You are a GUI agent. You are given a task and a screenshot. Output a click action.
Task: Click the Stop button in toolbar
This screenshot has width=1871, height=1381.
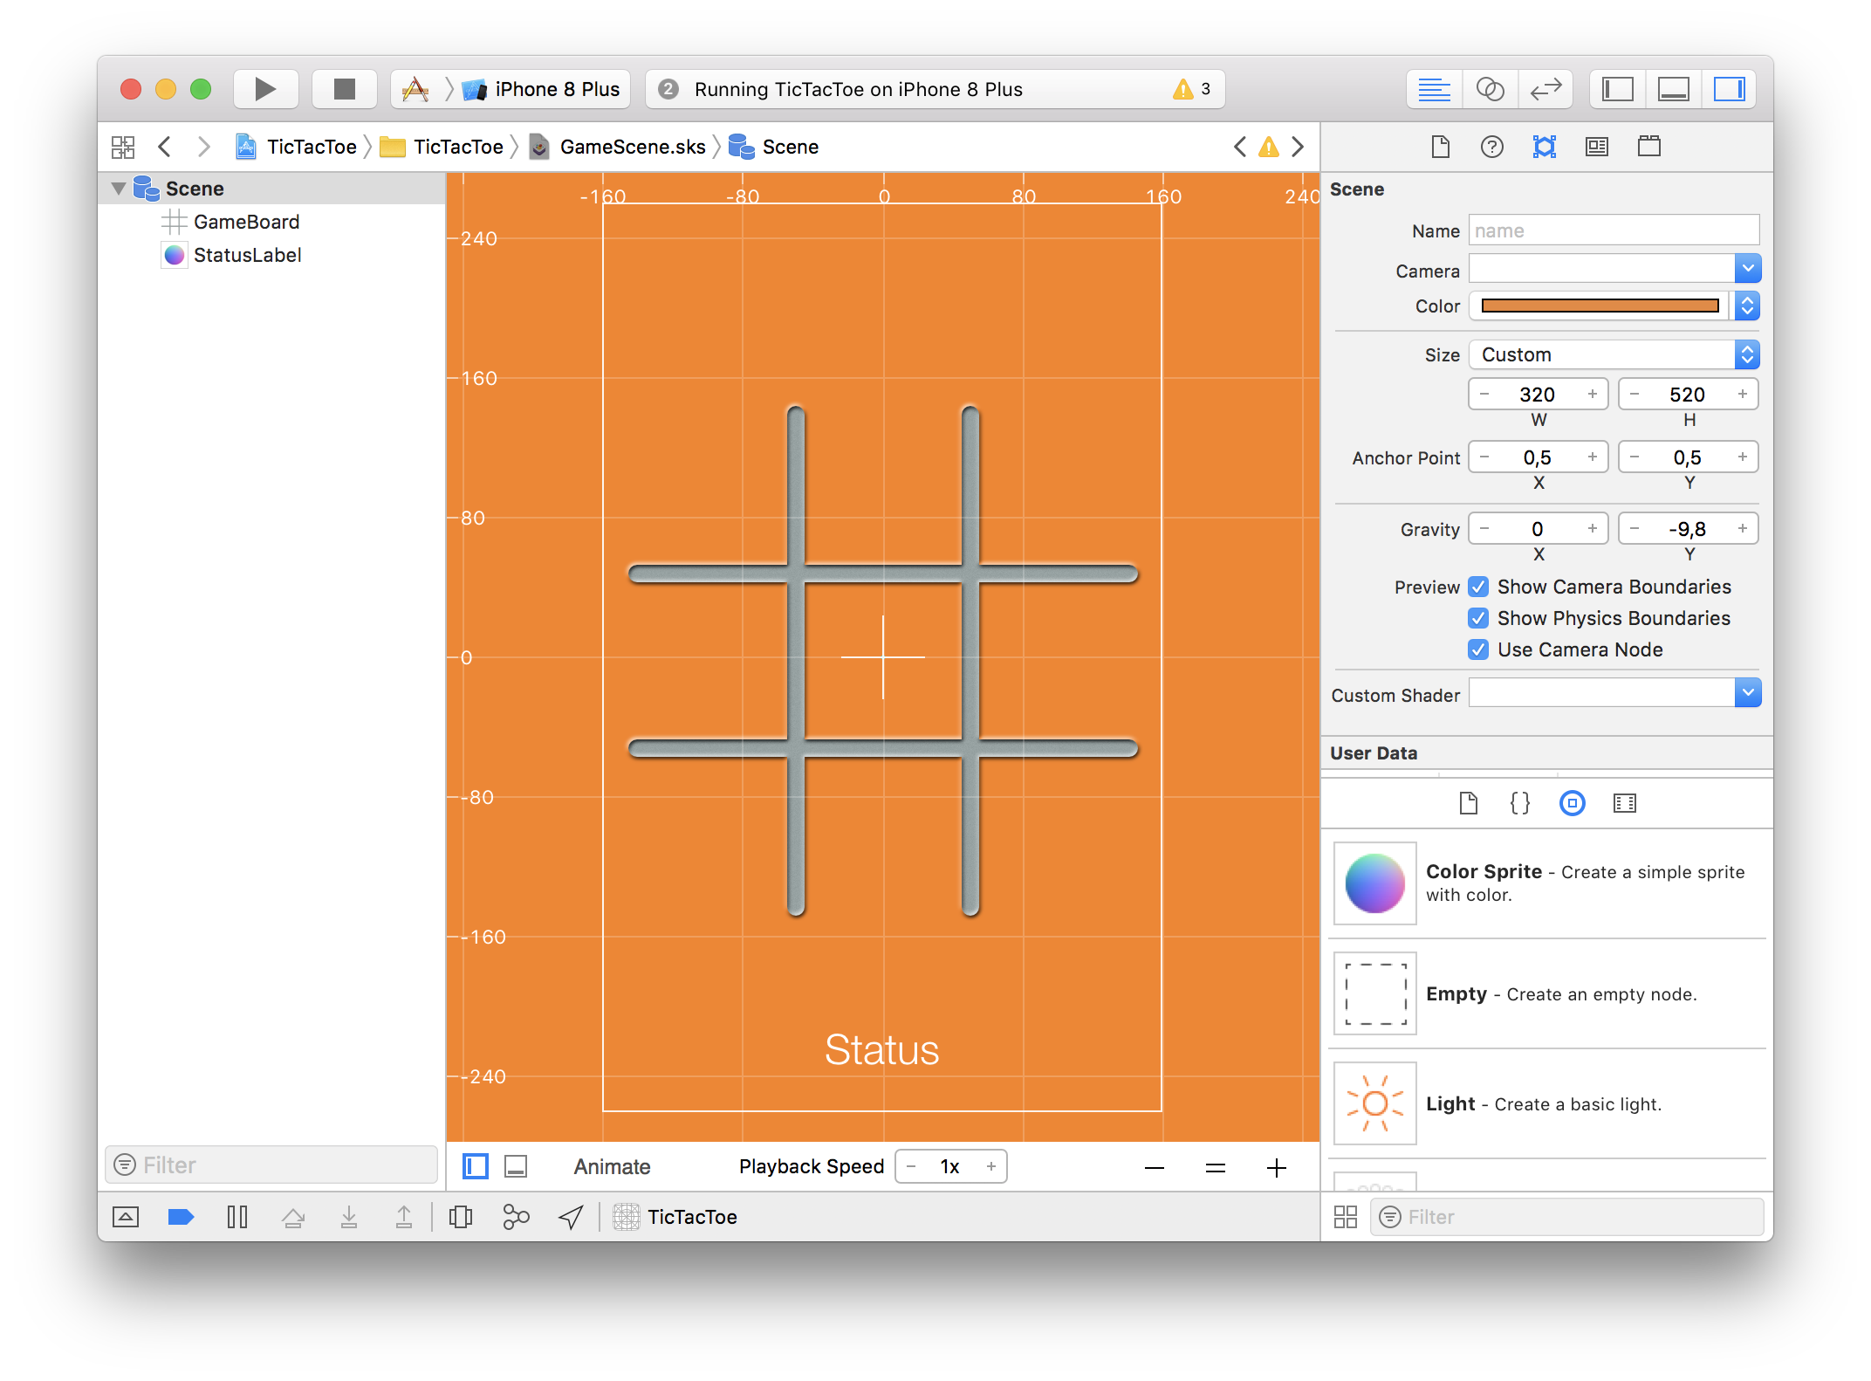click(345, 89)
